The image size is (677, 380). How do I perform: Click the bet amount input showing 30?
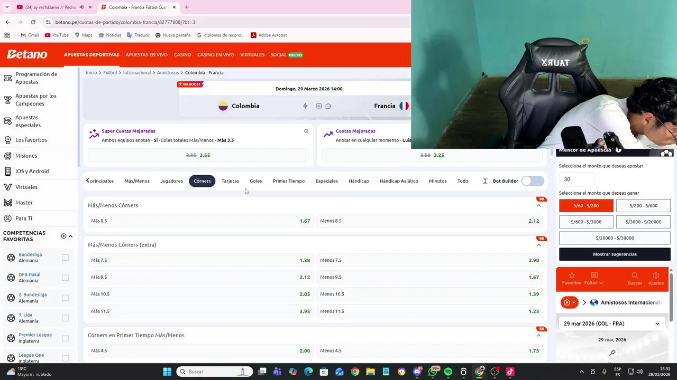tap(576, 179)
